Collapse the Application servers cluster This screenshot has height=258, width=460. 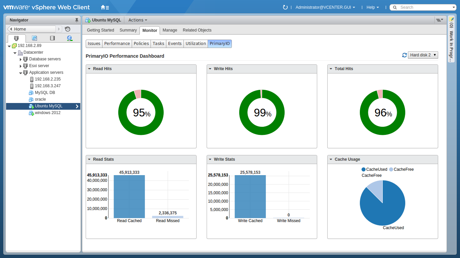20,73
